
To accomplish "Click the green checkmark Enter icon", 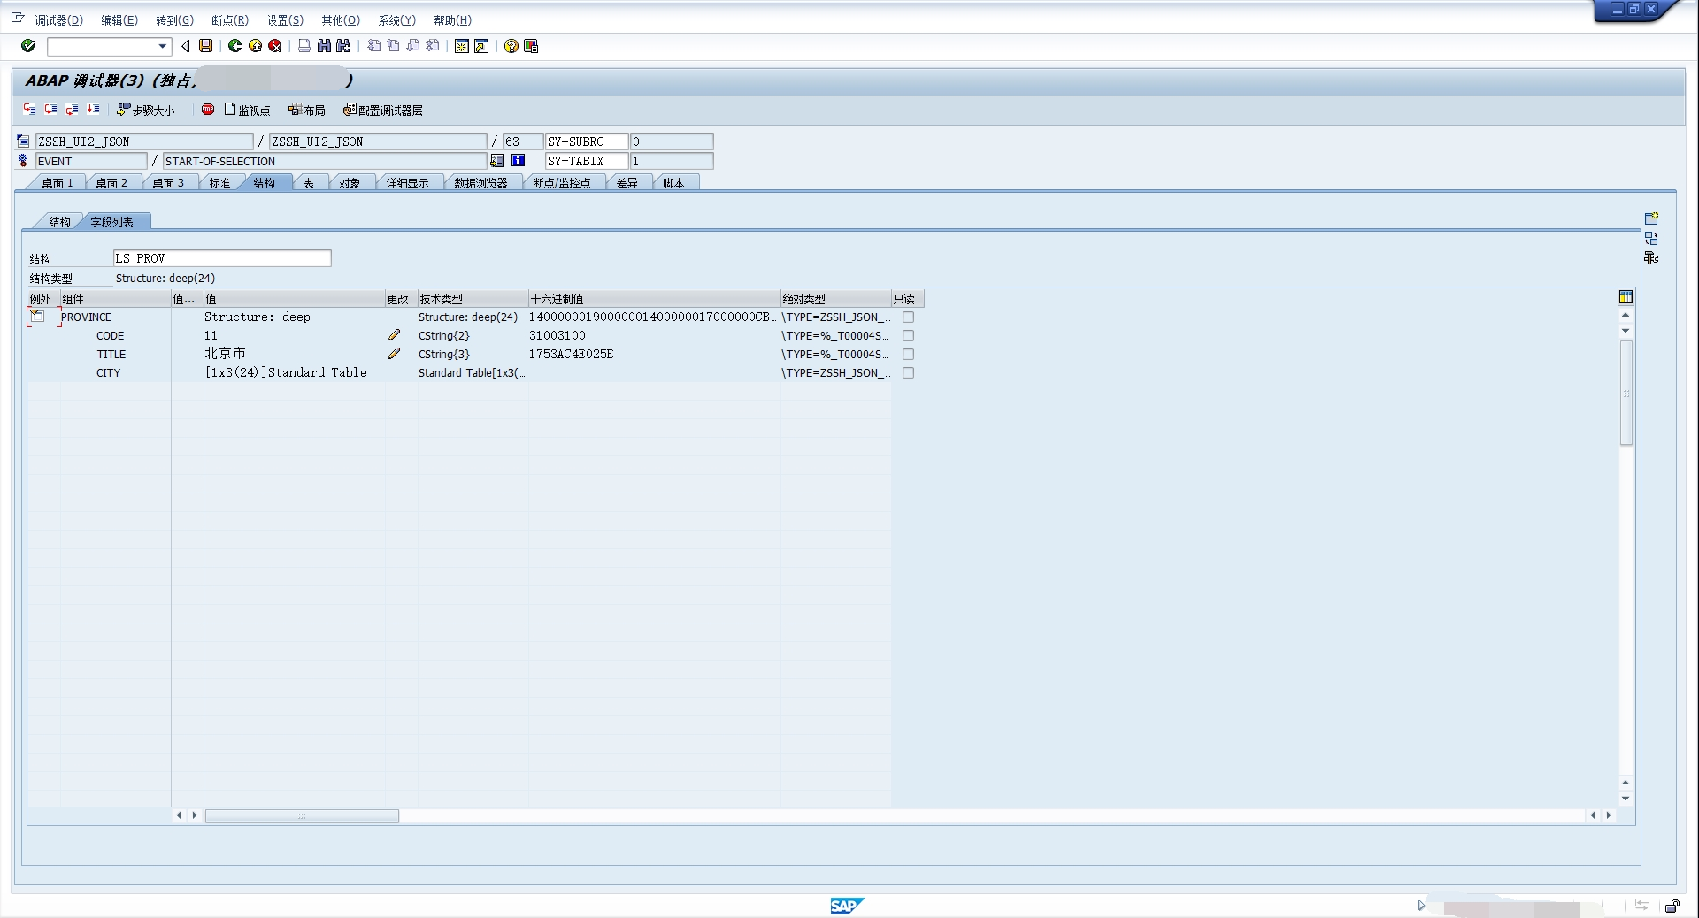I will point(28,46).
